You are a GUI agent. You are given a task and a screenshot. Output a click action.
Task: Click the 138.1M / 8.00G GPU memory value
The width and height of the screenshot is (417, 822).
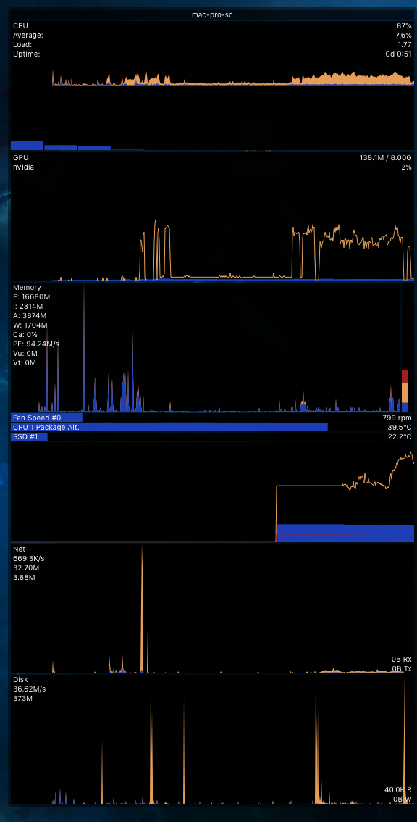click(386, 157)
